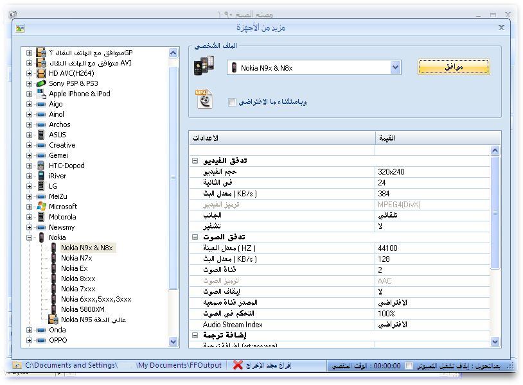Click the phone icon beside Nokia N7x

pos(54,258)
